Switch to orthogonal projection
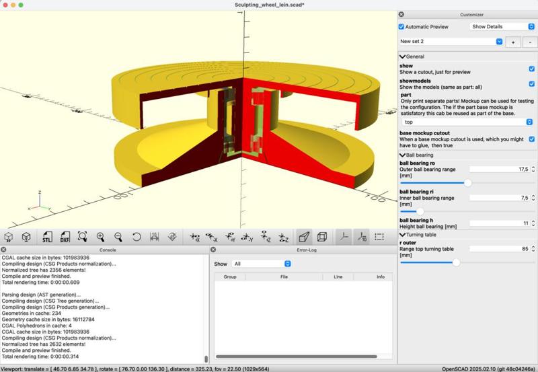 pos(322,237)
